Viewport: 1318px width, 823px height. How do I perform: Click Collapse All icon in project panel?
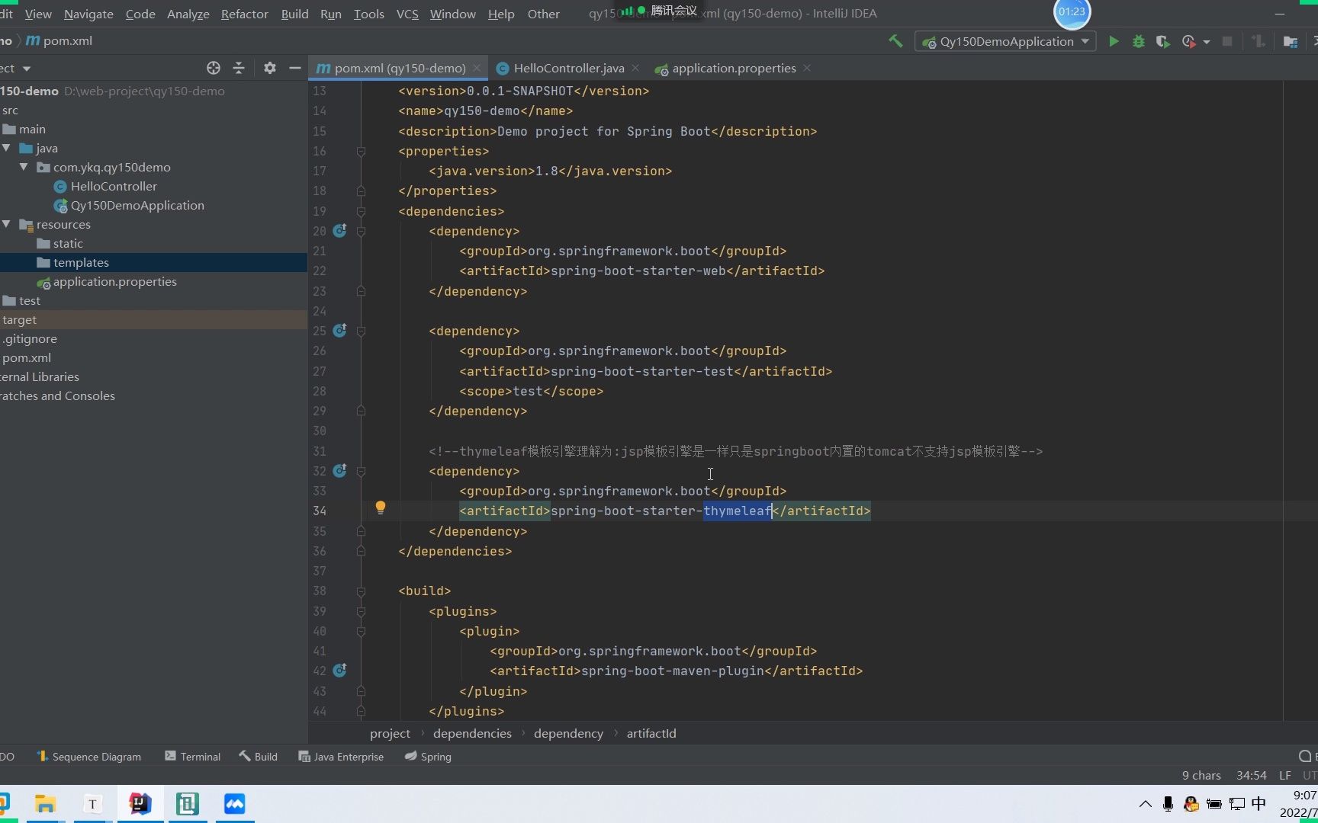coord(239,68)
